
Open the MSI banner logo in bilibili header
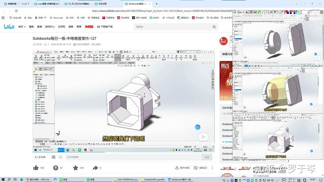pyautogui.click(x=89, y=27)
